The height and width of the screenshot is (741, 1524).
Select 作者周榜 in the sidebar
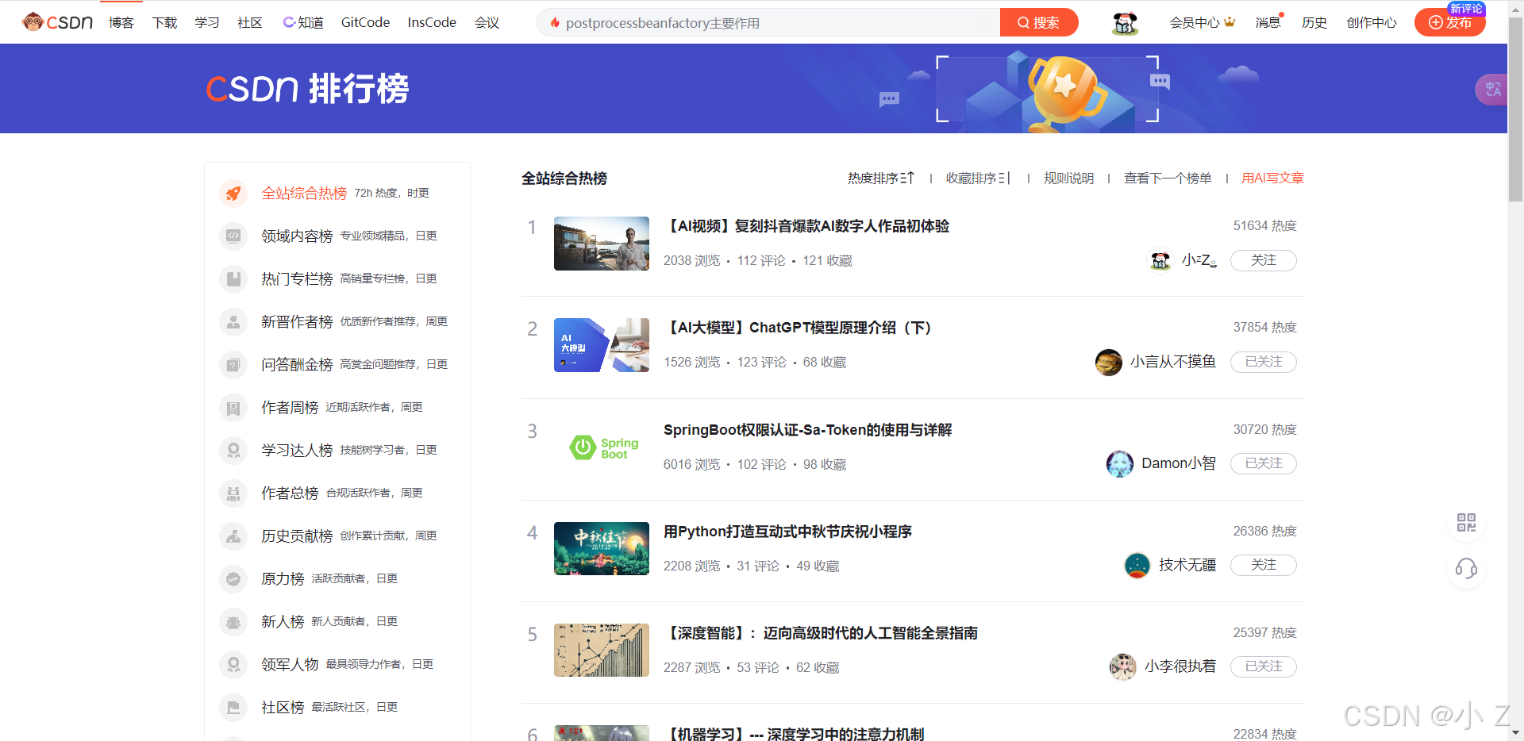tap(290, 407)
